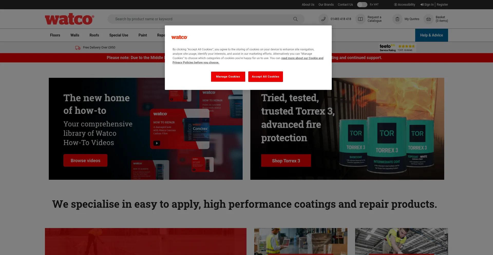Open the Help & Advice tab
Image resolution: width=493 pixels, height=255 pixels.
tap(432, 35)
